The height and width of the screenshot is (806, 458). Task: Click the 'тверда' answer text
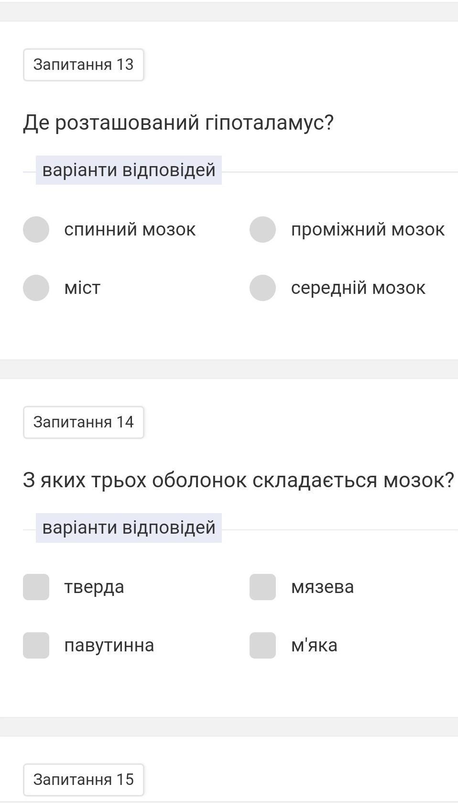[x=94, y=587]
